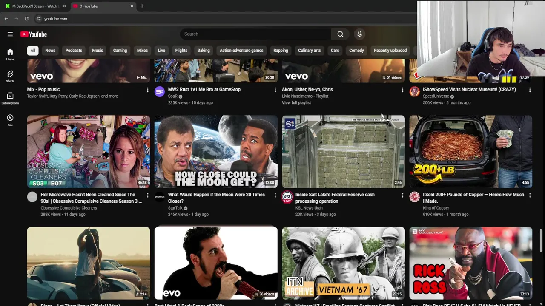
Task: Click the search magnifier button
Action: (340, 34)
